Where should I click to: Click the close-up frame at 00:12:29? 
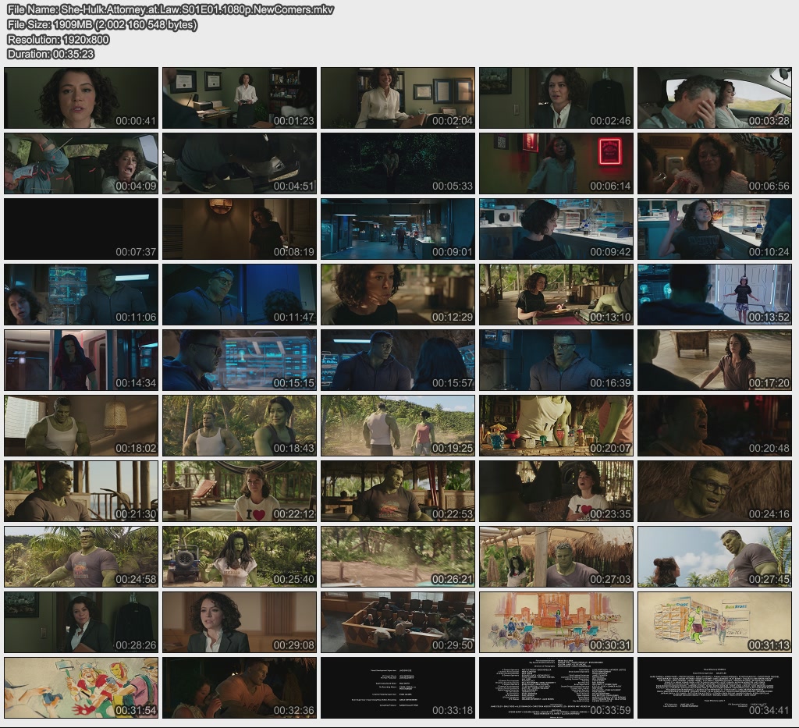click(x=398, y=294)
